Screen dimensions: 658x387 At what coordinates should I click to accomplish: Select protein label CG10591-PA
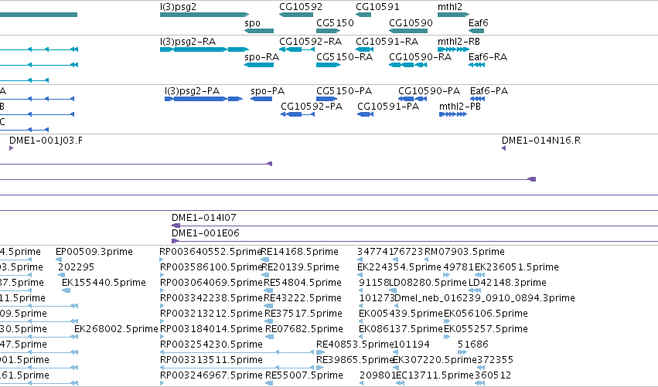[388, 107]
